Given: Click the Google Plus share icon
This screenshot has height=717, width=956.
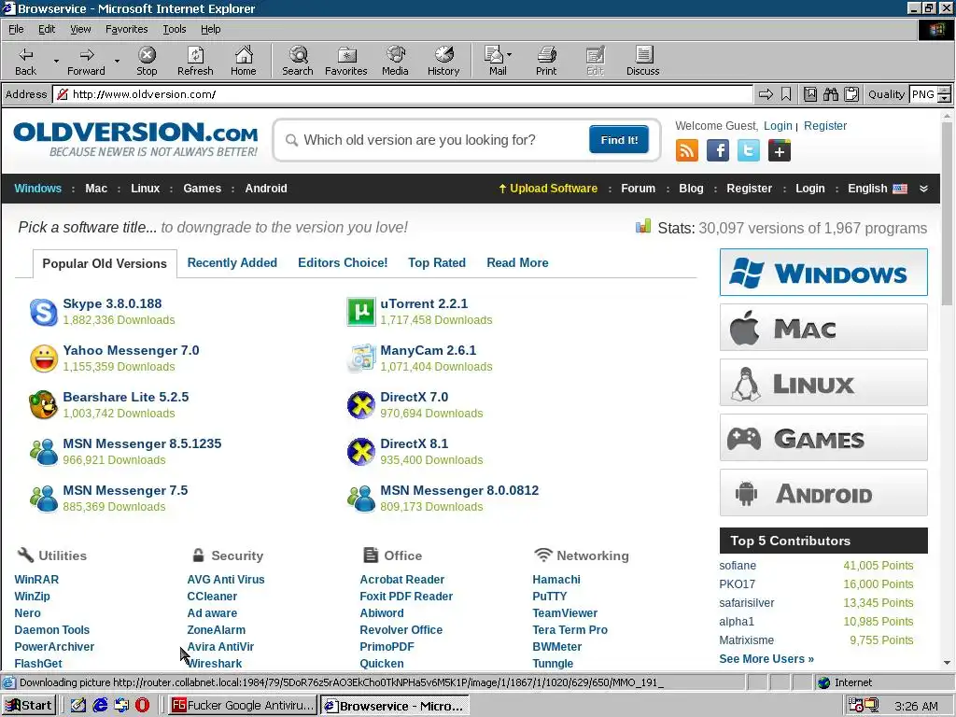Looking at the screenshot, I should point(780,150).
